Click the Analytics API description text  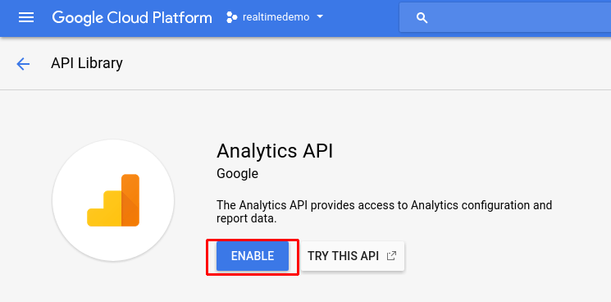tap(384, 212)
